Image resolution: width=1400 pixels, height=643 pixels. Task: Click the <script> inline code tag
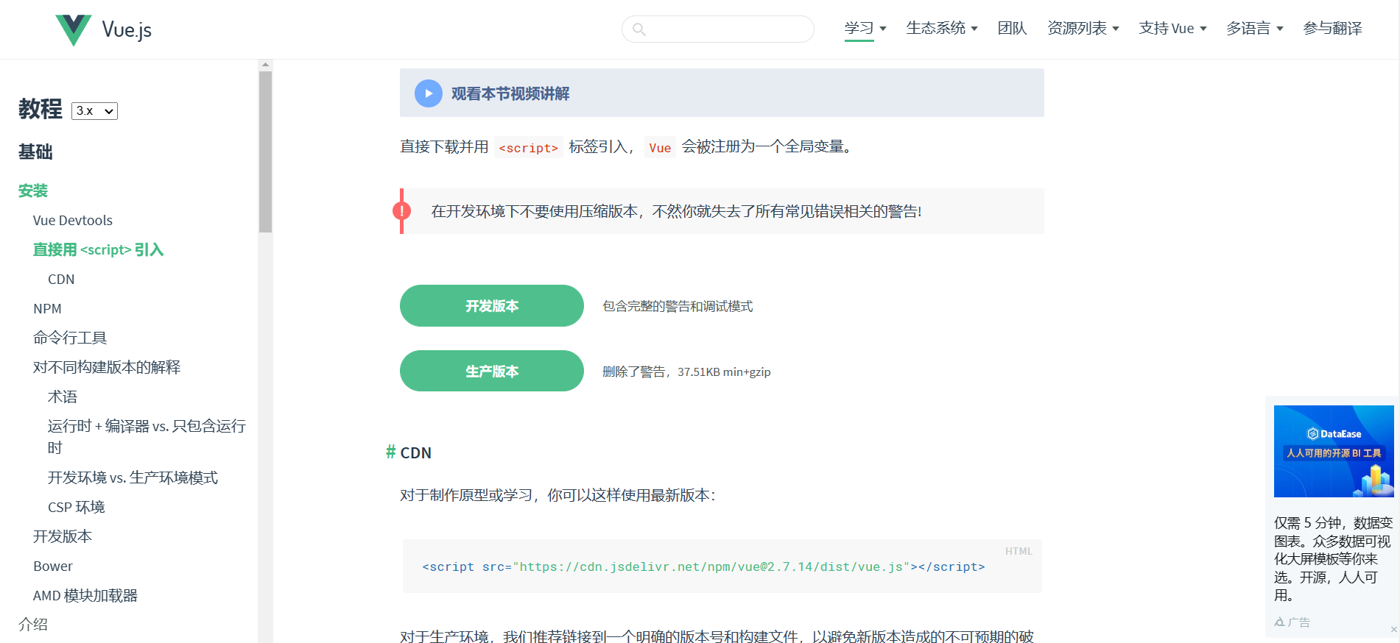pyautogui.click(x=529, y=148)
